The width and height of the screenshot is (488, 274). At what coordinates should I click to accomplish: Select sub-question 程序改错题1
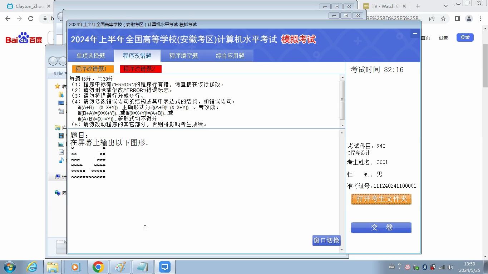tap(93, 69)
